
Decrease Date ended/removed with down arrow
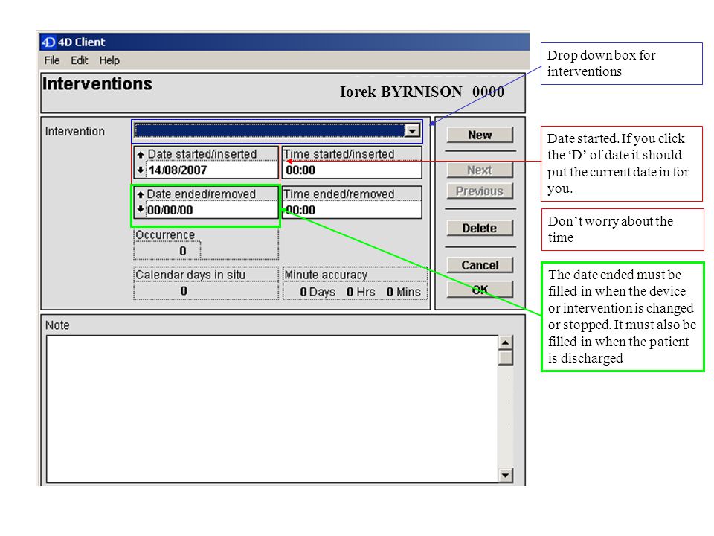click(x=141, y=210)
